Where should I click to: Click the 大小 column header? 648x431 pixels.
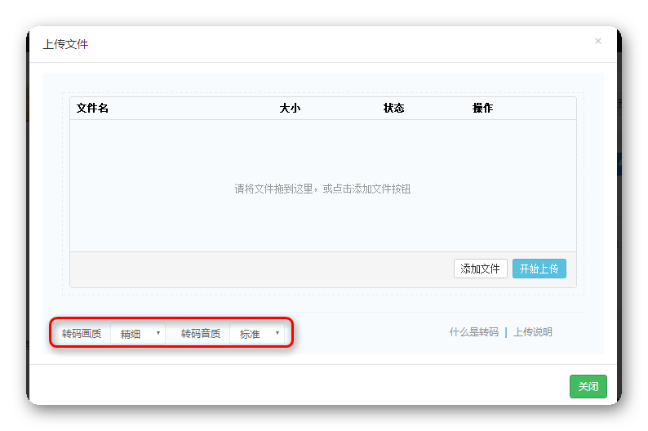[x=290, y=108]
